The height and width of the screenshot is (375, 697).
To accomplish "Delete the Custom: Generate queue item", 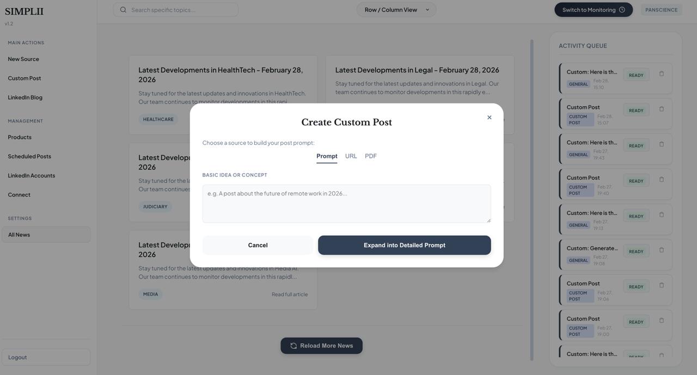I will (661, 250).
